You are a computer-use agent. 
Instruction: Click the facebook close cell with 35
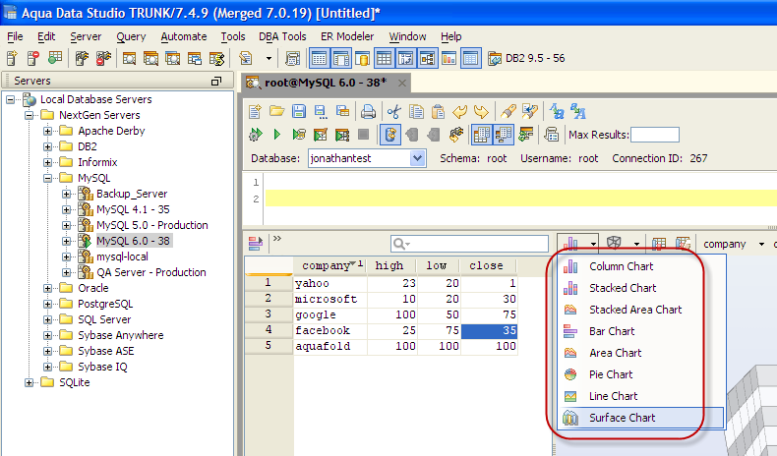click(x=489, y=331)
